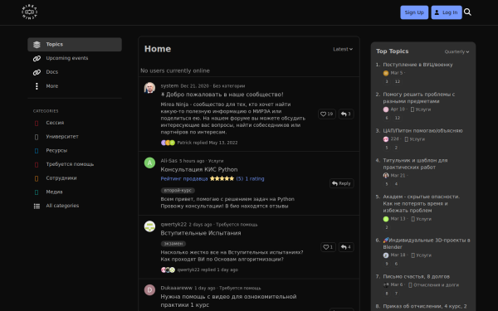This screenshot has width=498, height=311.
Task: Open top topic Академ - скрытые опасности
Action: tap(421, 204)
